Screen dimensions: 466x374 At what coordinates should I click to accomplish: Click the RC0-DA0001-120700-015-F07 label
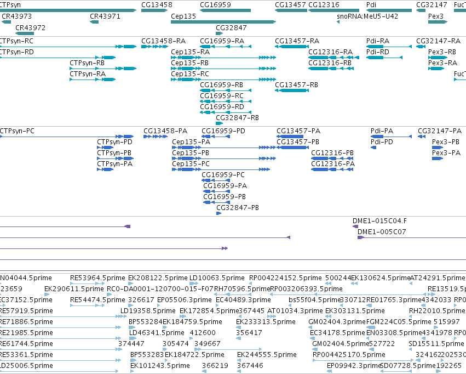pos(160,289)
